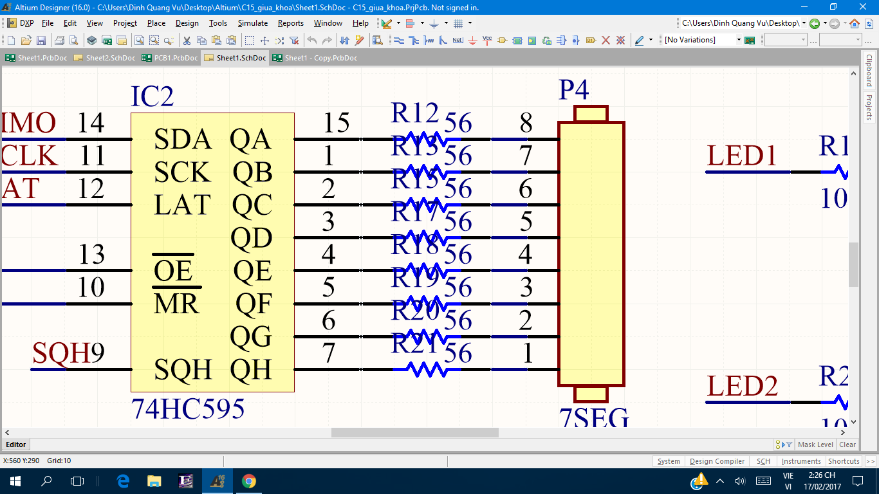Open the Design menu

point(187,23)
